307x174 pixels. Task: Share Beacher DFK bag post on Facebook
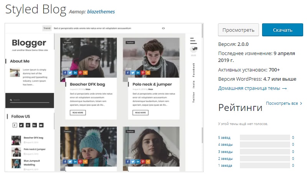pos(65,73)
